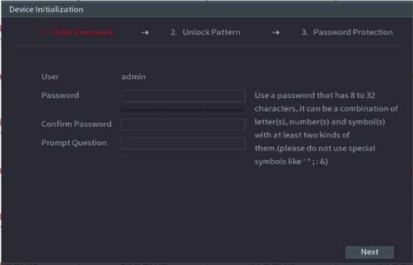The image size is (413, 265).
Task: Click the Device Initialization title bar
Action: (46, 9)
